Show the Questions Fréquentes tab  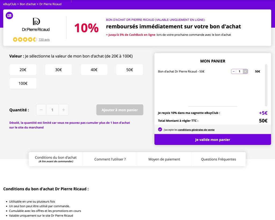click(218, 159)
